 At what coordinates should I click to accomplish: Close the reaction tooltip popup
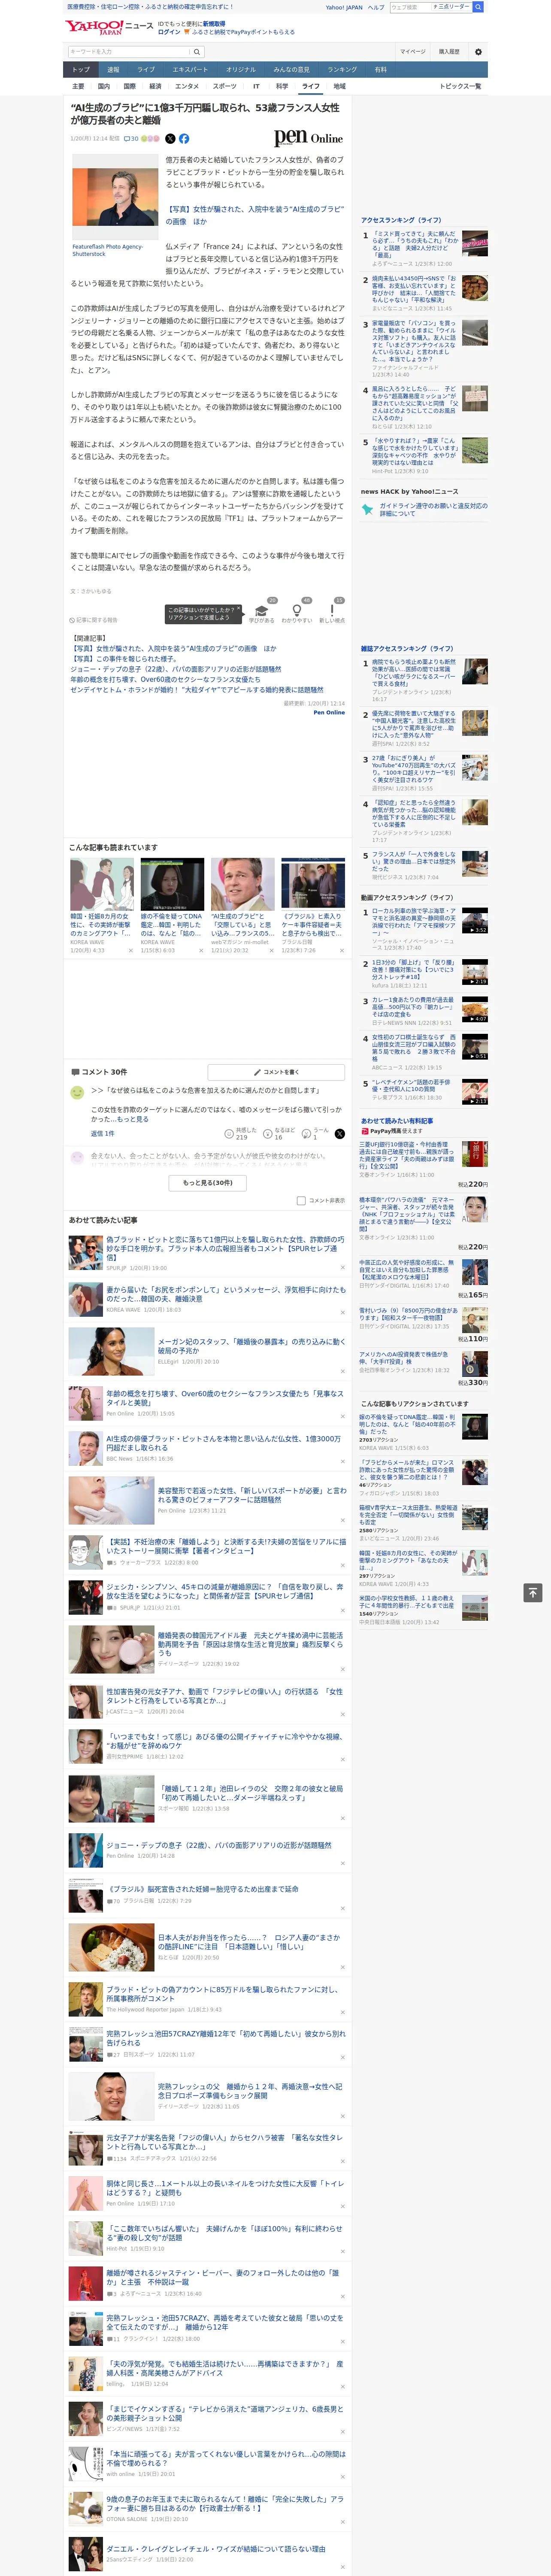tap(240, 609)
